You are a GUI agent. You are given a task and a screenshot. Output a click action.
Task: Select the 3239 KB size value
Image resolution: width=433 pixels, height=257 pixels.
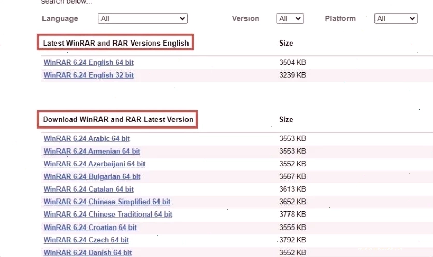click(293, 75)
